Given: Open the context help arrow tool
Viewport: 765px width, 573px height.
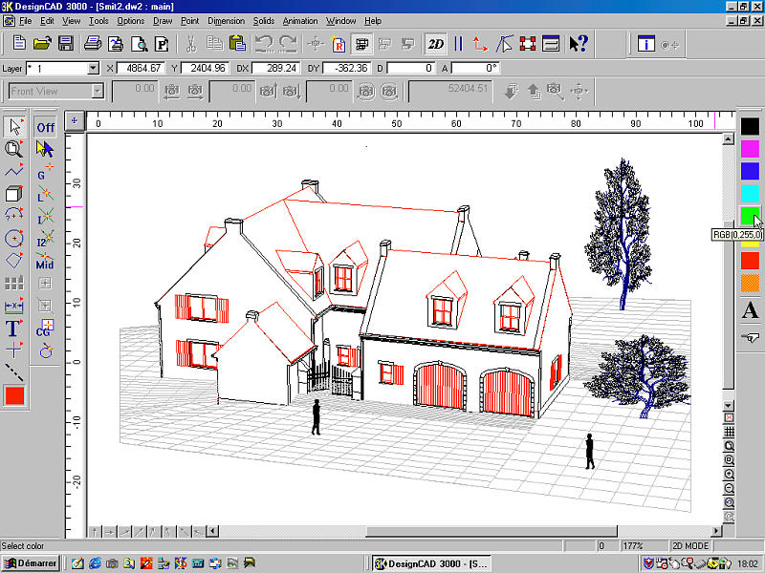Looking at the screenshot, I should (x=578, y=44).
